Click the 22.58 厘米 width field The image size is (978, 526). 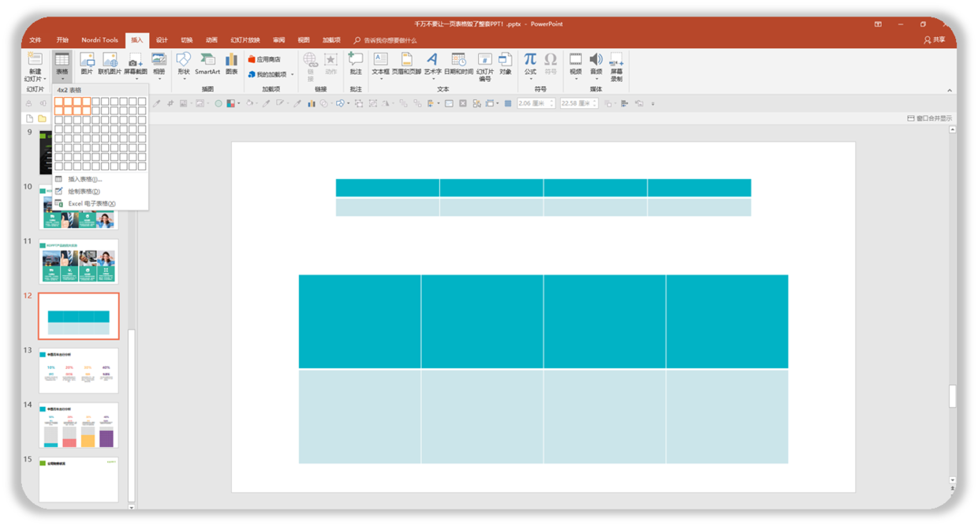point(577,103)
